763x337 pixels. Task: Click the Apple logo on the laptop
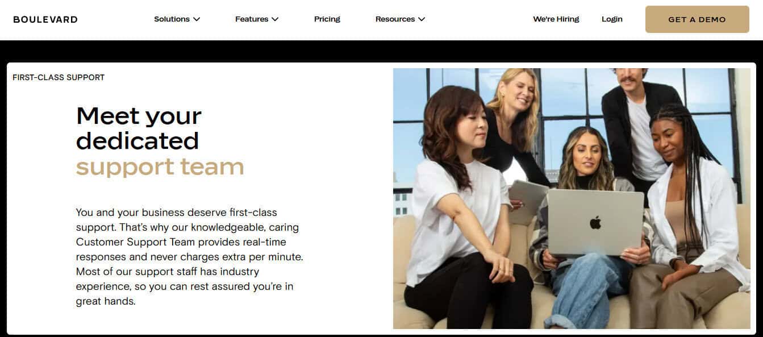click(595, 222)
